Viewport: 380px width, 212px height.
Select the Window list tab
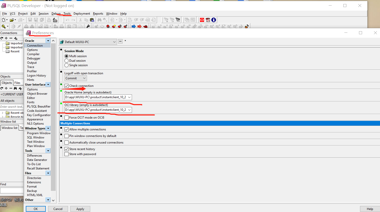tap(10, 128)
